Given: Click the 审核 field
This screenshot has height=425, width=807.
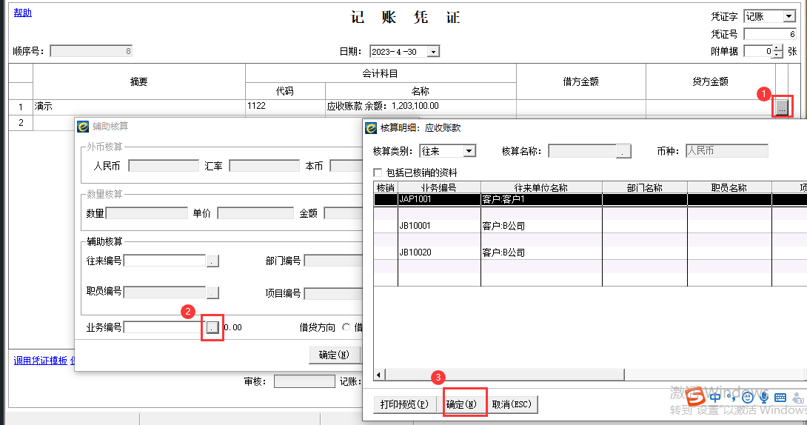Looking at the screenshot, I should [x=304, y=381].
